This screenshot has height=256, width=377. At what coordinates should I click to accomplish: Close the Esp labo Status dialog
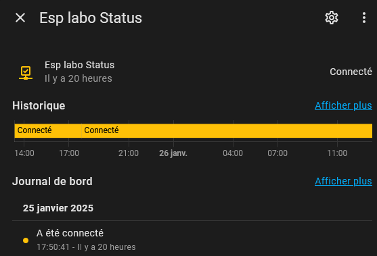click(20, 18)
